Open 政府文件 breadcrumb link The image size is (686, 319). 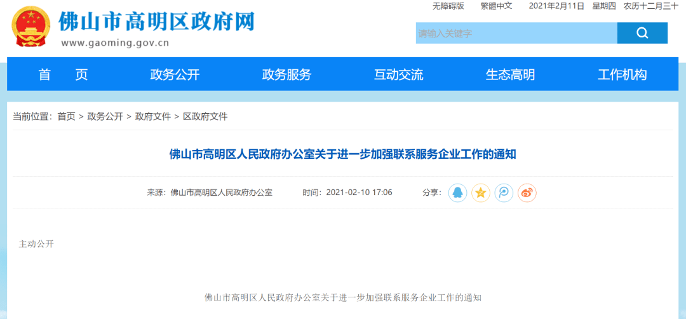click(x=153, y=116)
